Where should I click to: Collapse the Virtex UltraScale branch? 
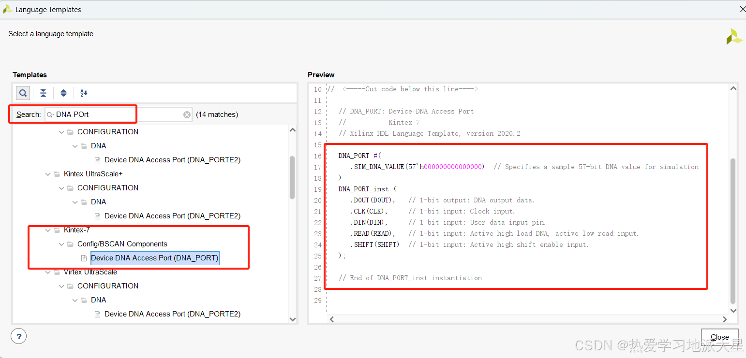click(47, 272)
